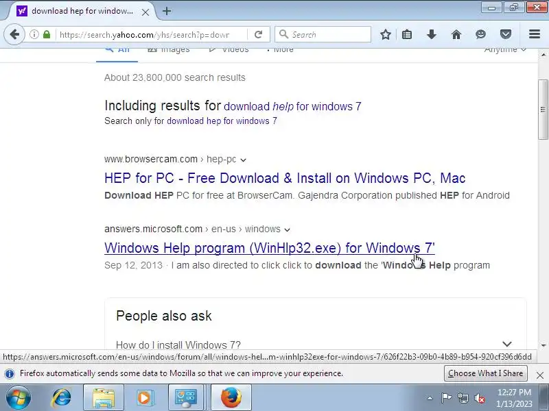Screen dimensions: 549x411
Task: Switch to Firefox taskbar button
Action: (231, 398)
